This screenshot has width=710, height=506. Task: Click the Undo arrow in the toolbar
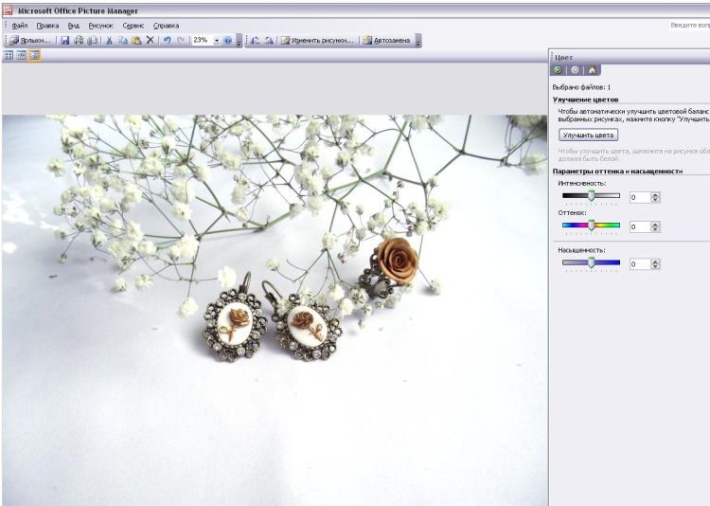[167, 41]
